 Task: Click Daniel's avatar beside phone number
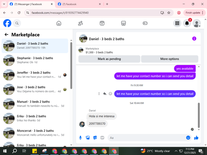82,124
